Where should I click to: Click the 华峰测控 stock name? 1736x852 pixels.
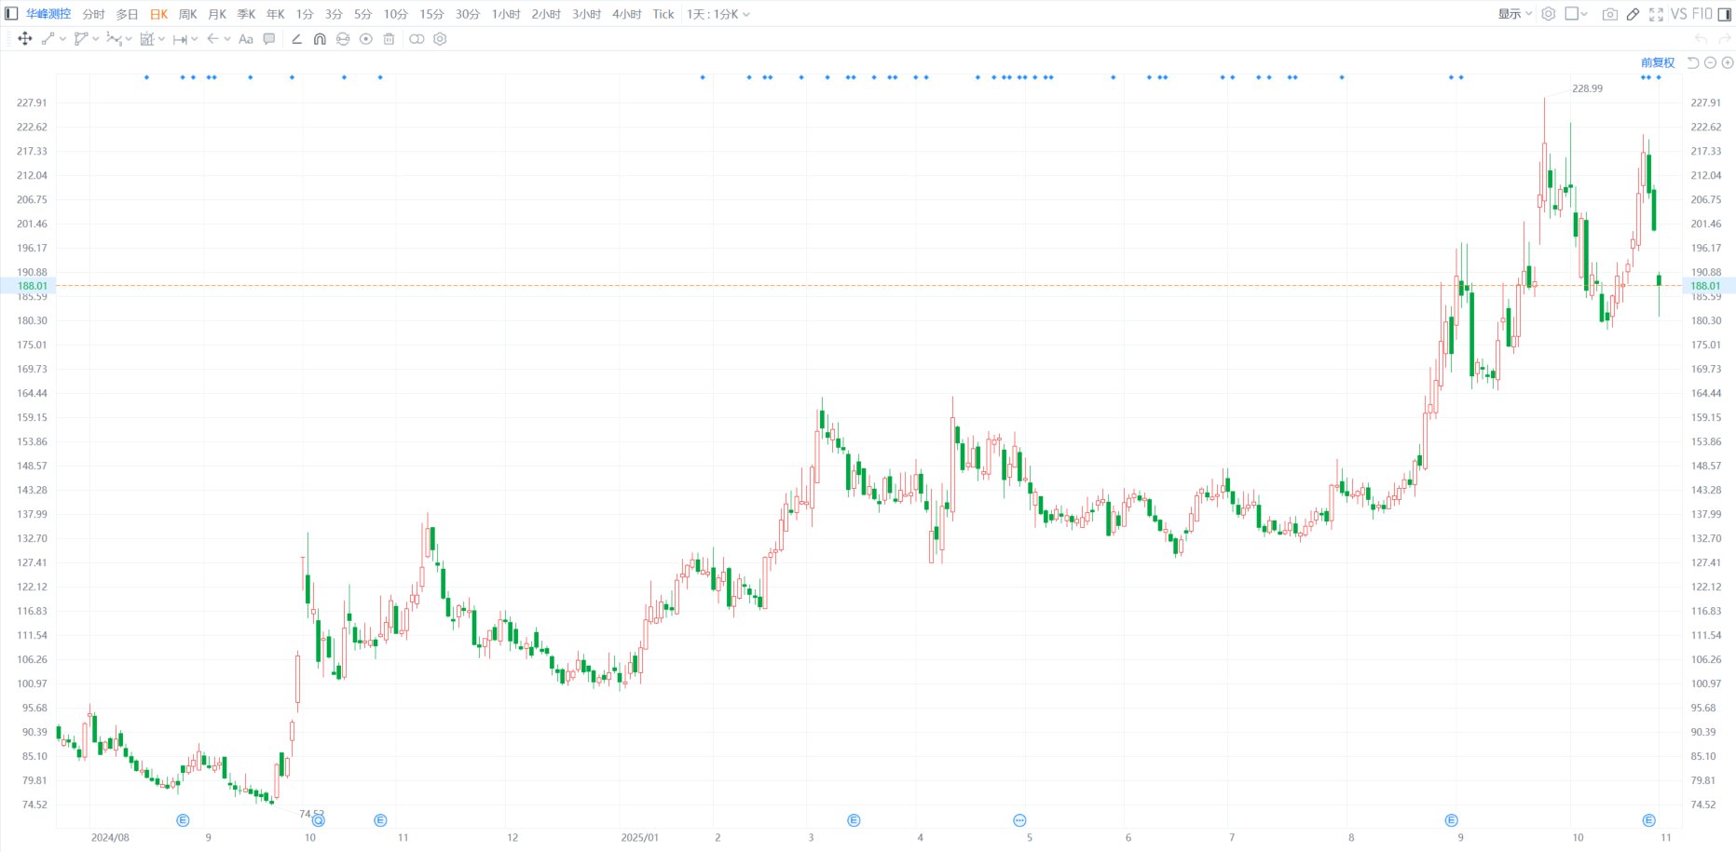48,14
